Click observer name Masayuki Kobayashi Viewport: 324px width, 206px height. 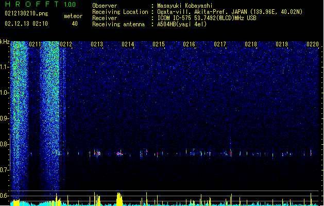pyautogui.click(x=185, y=6)
